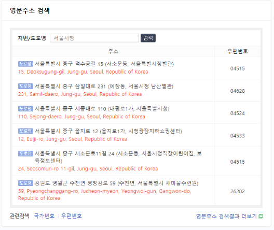Click the 도로명 badge on the 덕수궁길 15 row

(25, 64)
